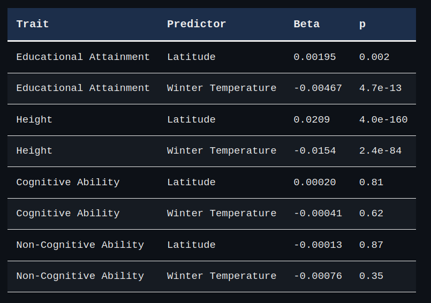Viewport: 431px width, 303px height.
Task: Select Non-Cognitive Ability in the row with p 0.35
Action: pyautogui.click(x=80, y=276)
